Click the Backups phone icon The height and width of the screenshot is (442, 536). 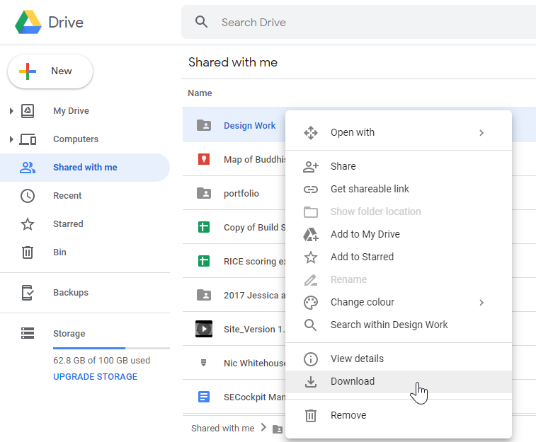tap(28, 293)
